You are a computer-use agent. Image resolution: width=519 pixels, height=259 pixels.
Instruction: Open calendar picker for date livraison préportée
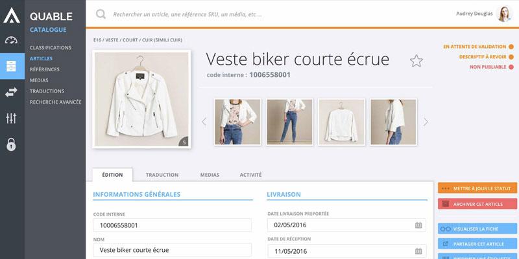pos(418,225)
